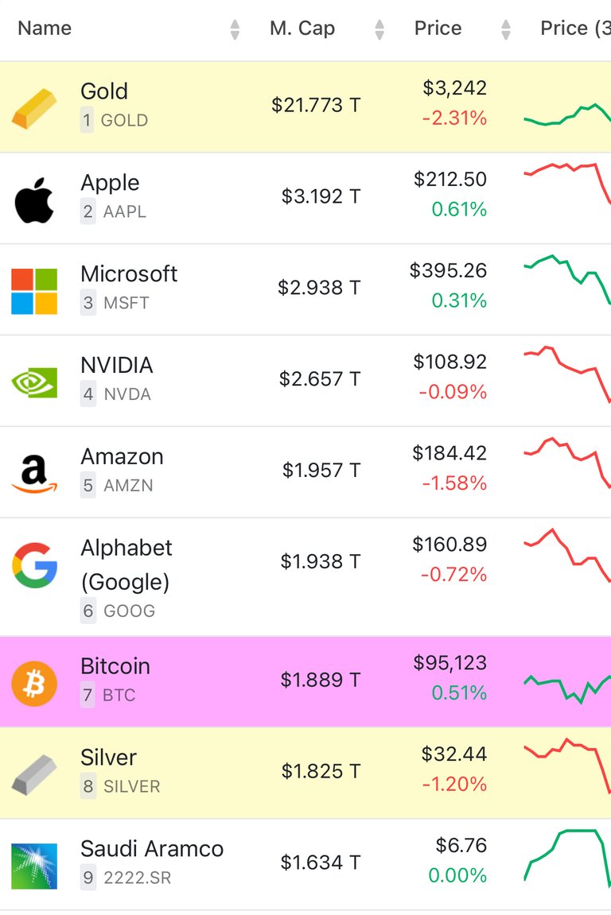Screen dimensions: 611x915
Task: Click the Name column header
Action: (x=45, y=28)
